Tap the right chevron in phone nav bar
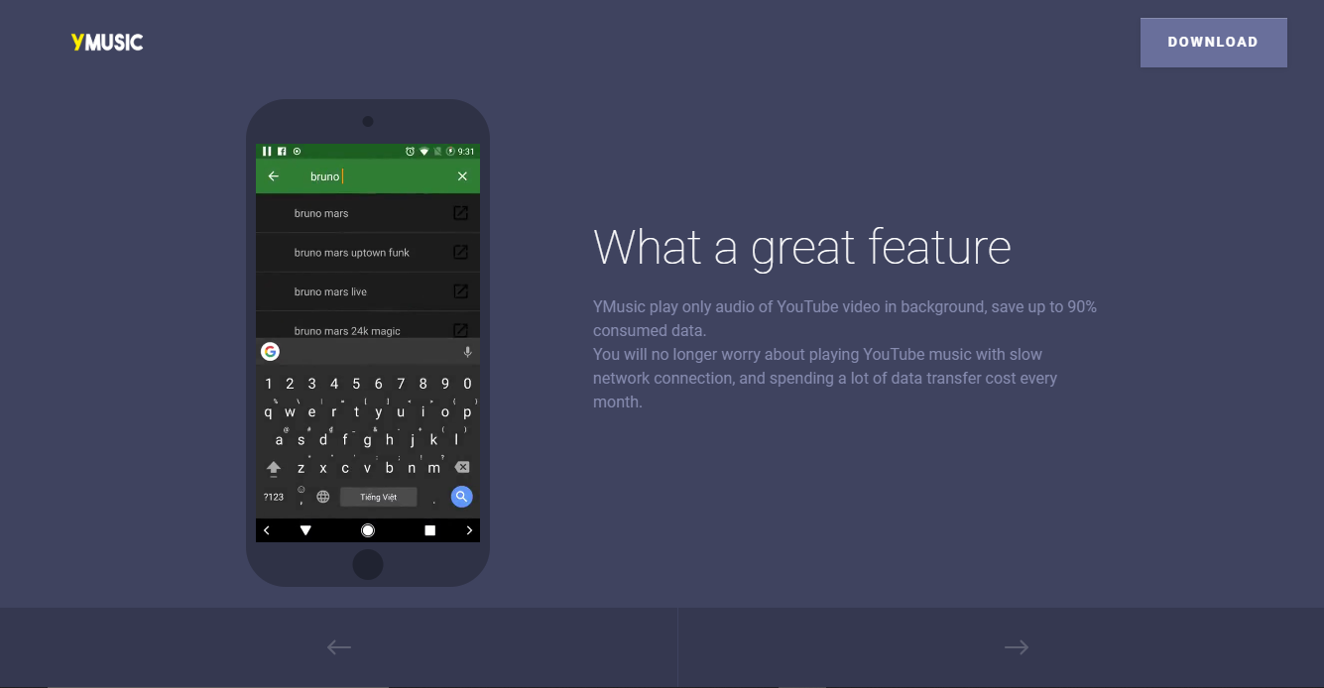Image resolution: width=1324 pixels, height=688 pixels. pos(469,530)
